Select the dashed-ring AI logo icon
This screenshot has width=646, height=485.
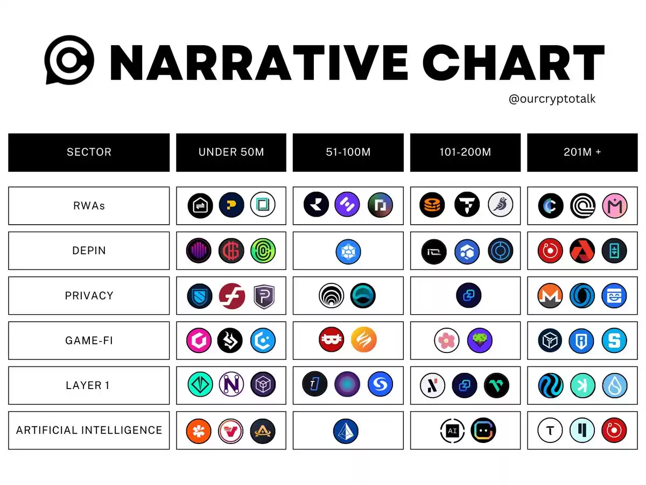pyautogui.click(x=452, y=431)
